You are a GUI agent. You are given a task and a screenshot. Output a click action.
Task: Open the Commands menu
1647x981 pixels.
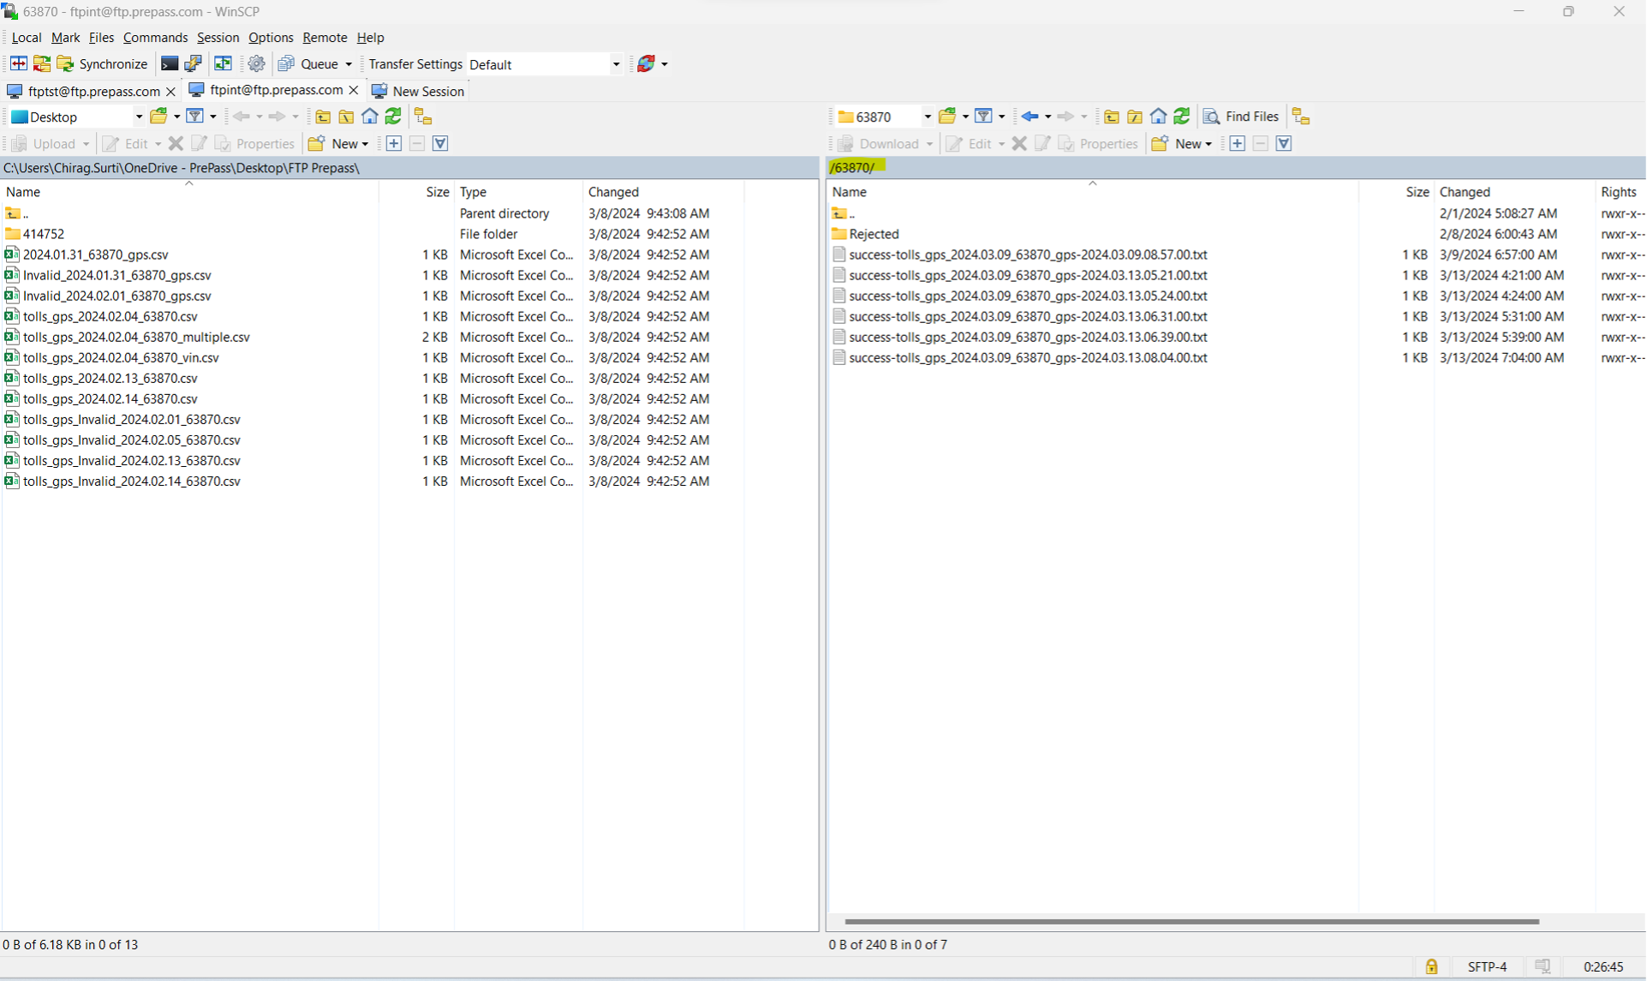[155, 37]
